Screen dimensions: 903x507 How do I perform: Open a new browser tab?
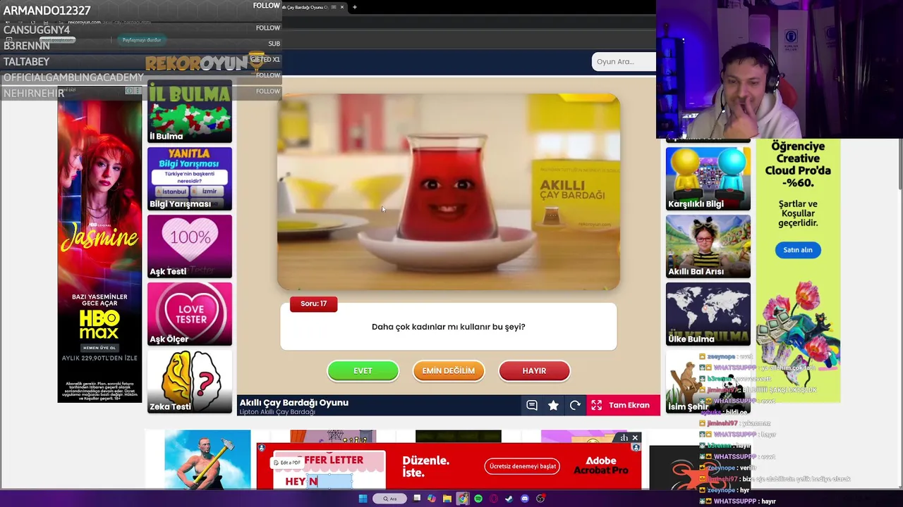click(x=355, y=7)
